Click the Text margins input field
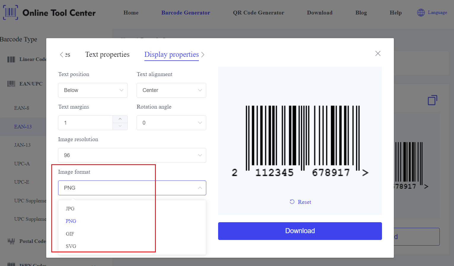Viewport: 454px width, 266px height. [x=85, y=123]
